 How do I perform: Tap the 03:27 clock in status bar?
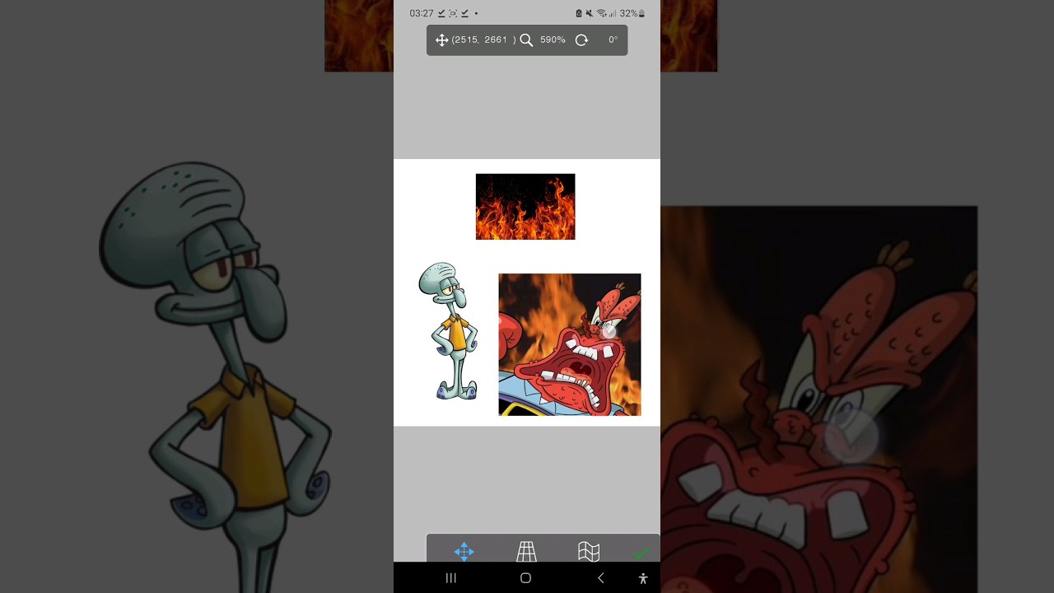[422, 13]
